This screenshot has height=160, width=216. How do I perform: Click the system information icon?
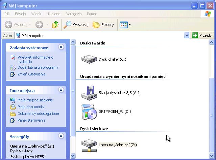(13, 58)
